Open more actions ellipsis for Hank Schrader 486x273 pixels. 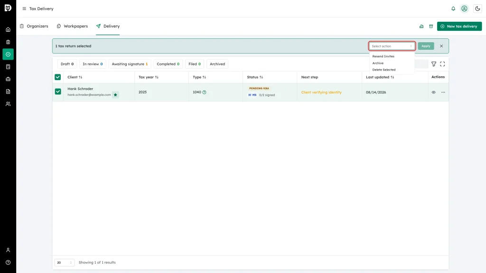[x=443, y=92]
